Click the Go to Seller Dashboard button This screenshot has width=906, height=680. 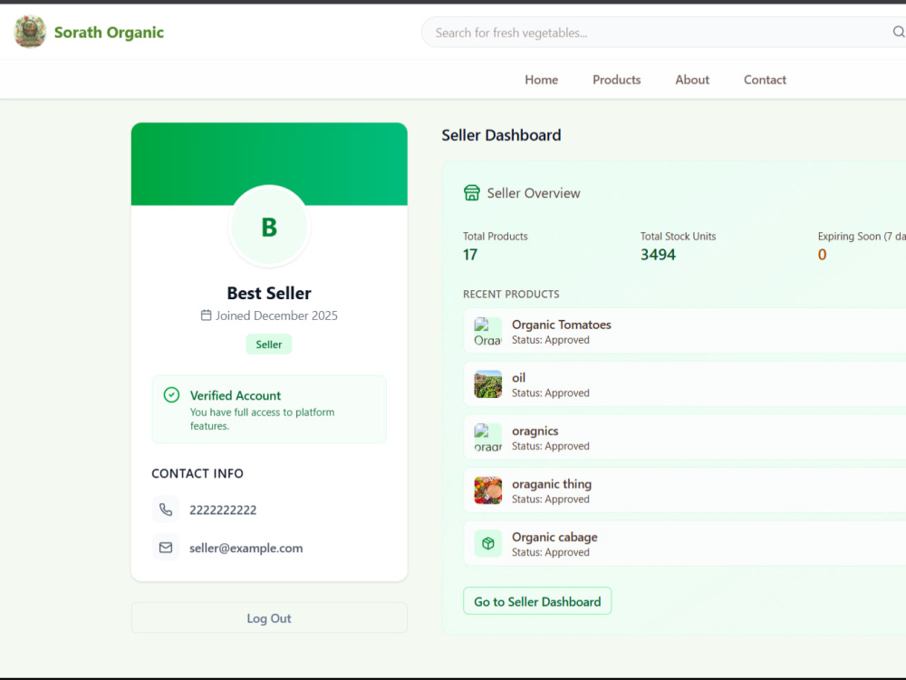coord(537,601)
